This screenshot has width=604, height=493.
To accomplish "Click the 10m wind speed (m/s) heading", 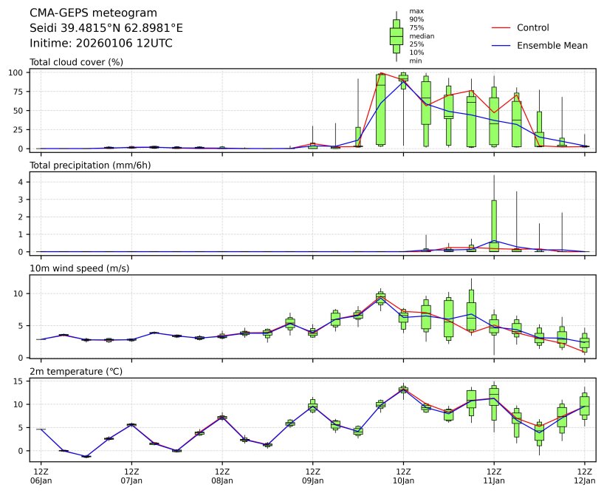I will click(80, 268).
